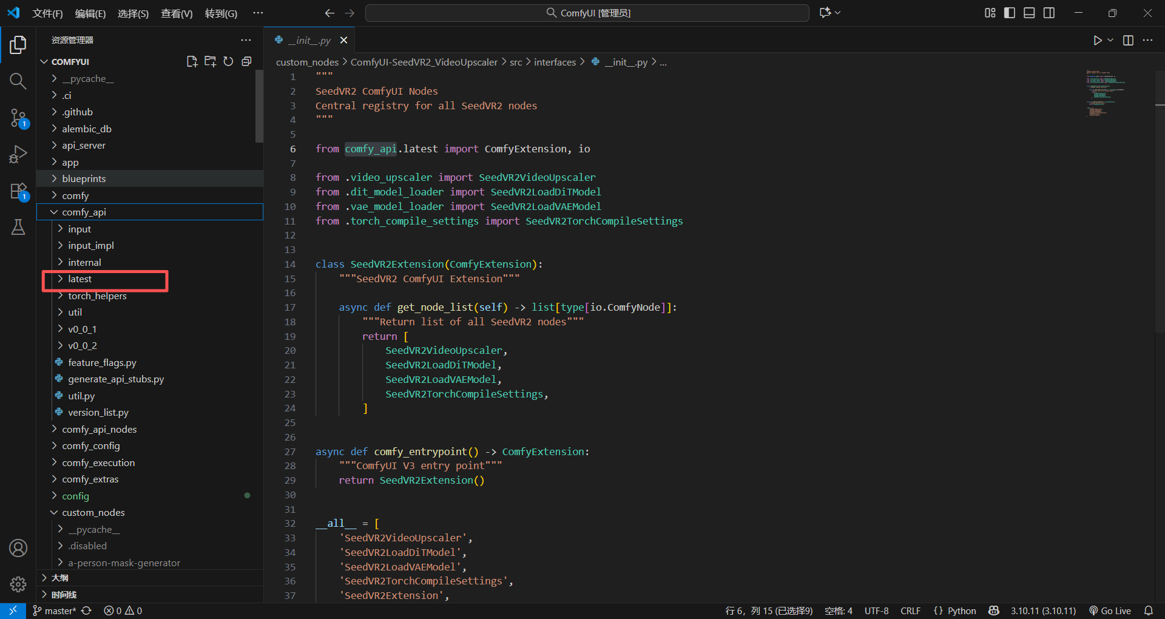Open the Copilot chat icon
Screen dimensions: 1165x619
pyautogui.click(x=826, y=13)
